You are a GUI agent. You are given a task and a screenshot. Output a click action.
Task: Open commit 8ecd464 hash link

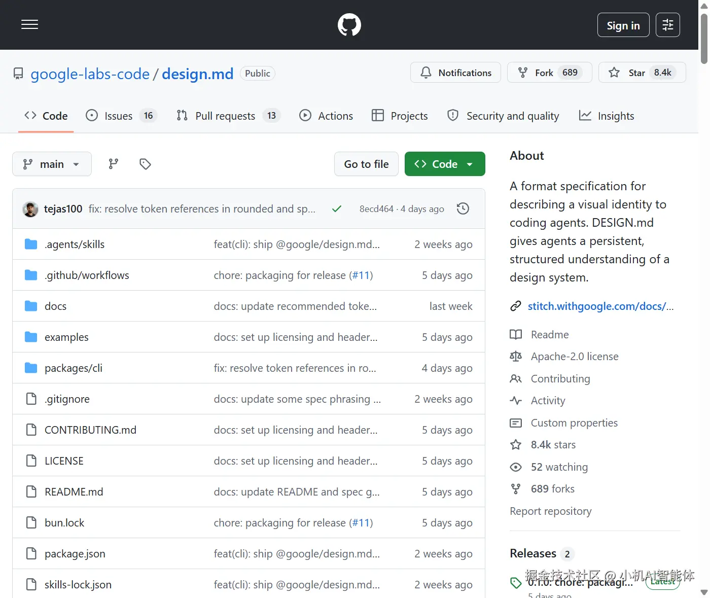point(376,209)
